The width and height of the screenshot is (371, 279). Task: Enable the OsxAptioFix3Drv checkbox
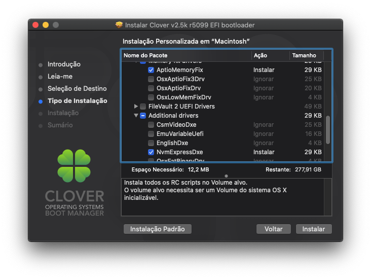(x=151, y=79)
